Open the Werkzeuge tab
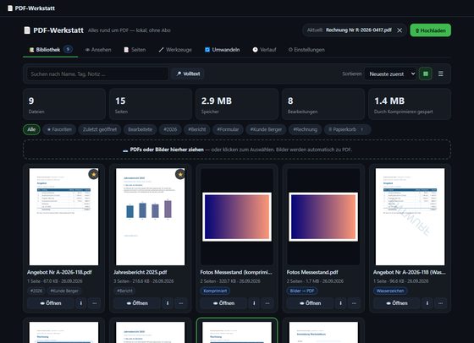Image resolution: width=474 pixels, height=343 pixels. (175, 50)
